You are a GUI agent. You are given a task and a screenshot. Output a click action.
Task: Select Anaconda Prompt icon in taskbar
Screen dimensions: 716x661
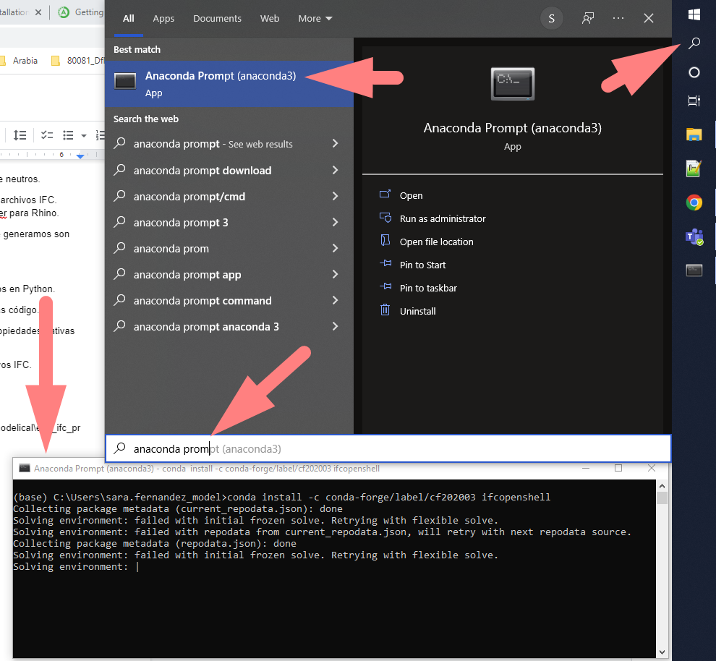click(x=694, y=270)
